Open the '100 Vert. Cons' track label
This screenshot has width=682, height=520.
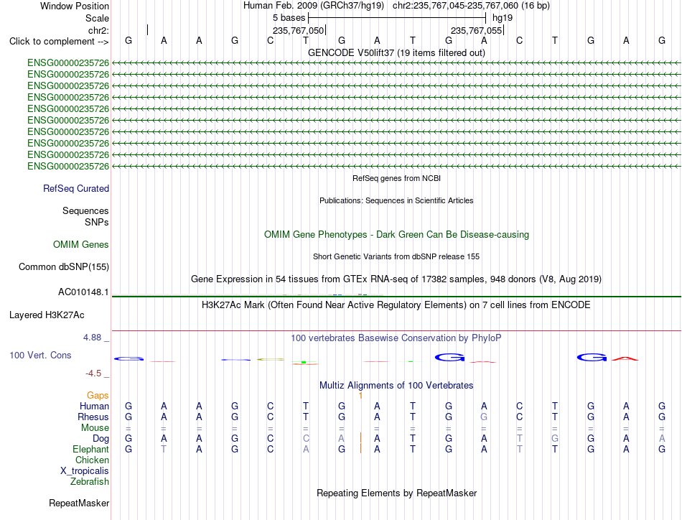tap(40, 355)
